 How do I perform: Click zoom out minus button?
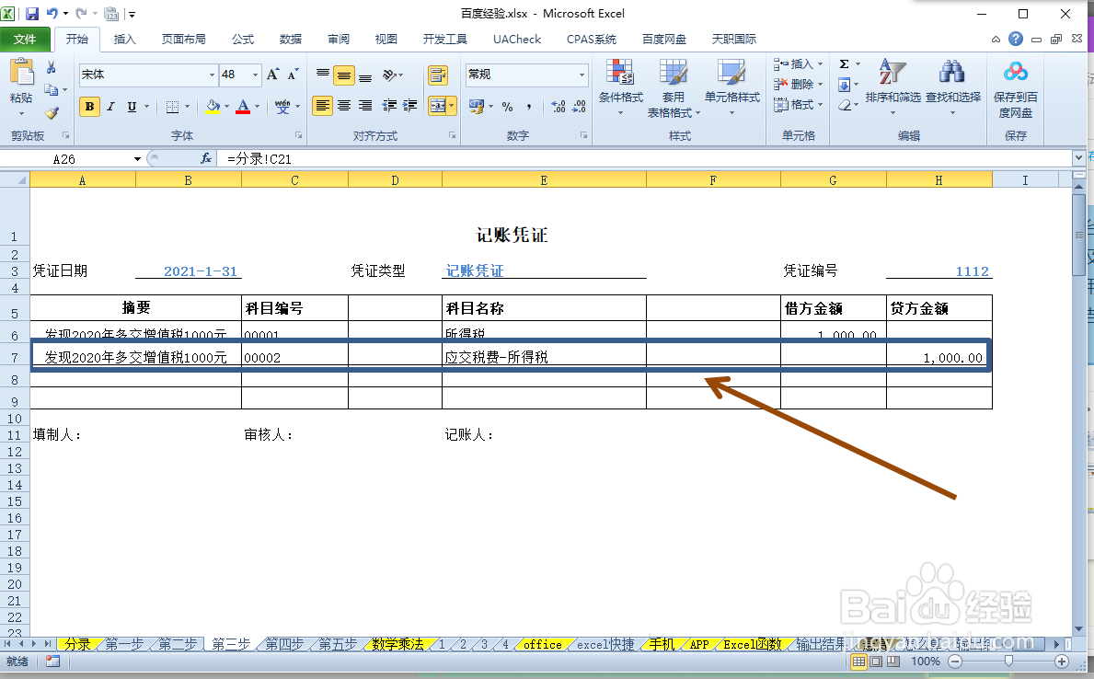point(955,661)
